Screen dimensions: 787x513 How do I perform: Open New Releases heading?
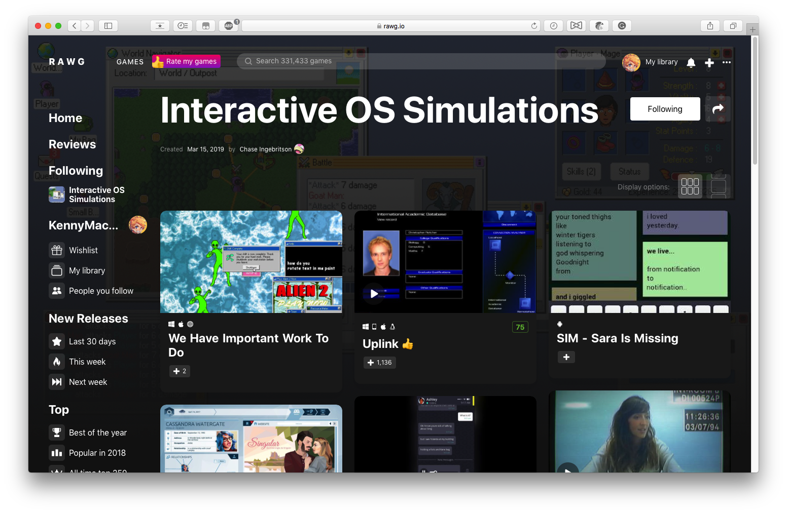pyautogui.click(x=88, y=319)
